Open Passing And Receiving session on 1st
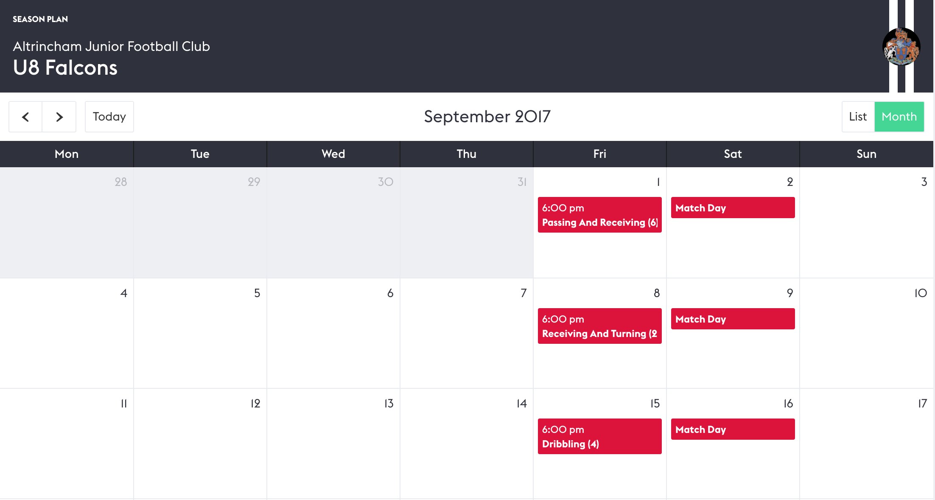Screen dimensions: 935x500 click(599, 215)
